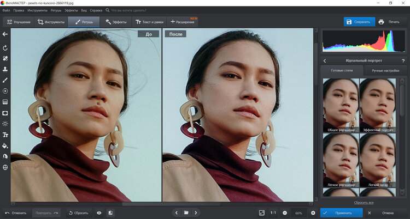This screenshot has width=410, height=219.
Task: Click fit-to-screen icon in bottom bar
Action: pos(261,213)
